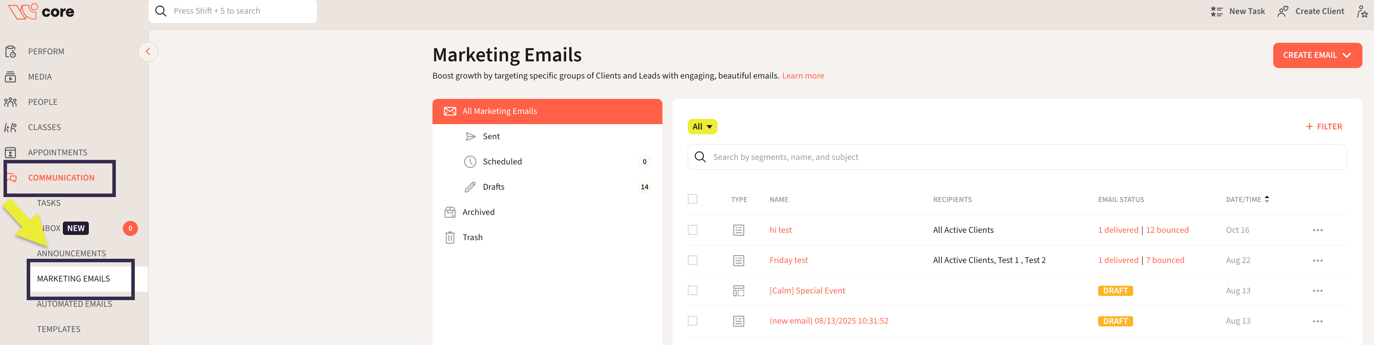This screenshot has height=345, width=1374.
Task: Open the Create Email dropdown
Action: click(1316, 55)
